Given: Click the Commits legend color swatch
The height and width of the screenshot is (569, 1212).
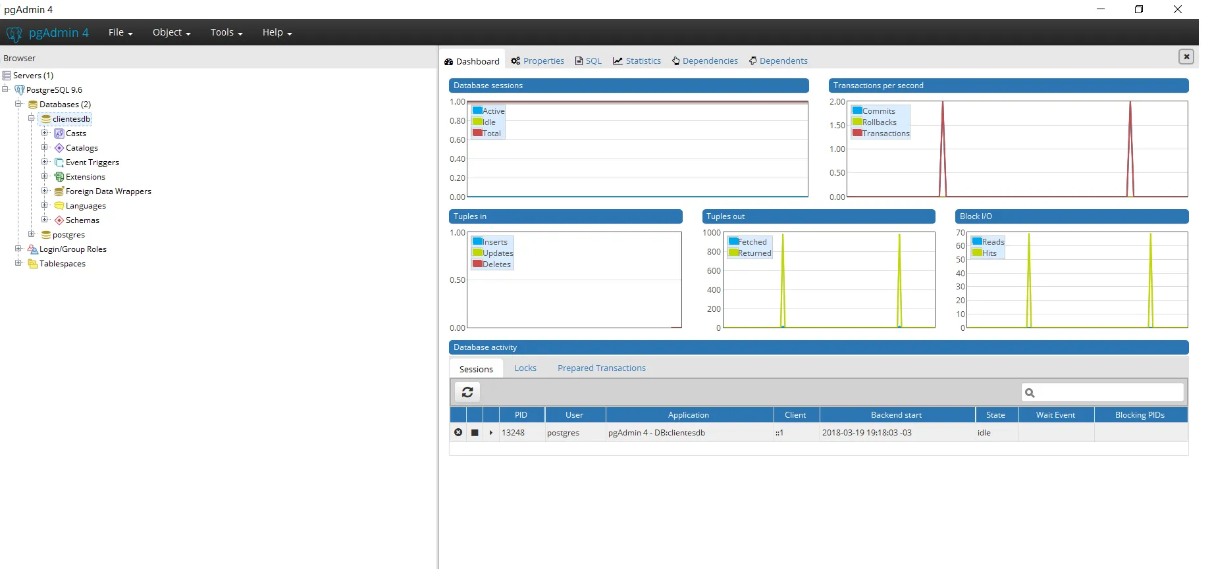Looking at the screenshot, I should click(x=857, y=111).
